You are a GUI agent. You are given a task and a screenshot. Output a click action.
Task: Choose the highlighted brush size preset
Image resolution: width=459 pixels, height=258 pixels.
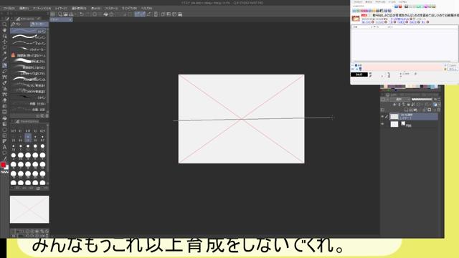coord(28,138)
